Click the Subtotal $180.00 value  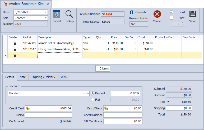coord(179,89)
